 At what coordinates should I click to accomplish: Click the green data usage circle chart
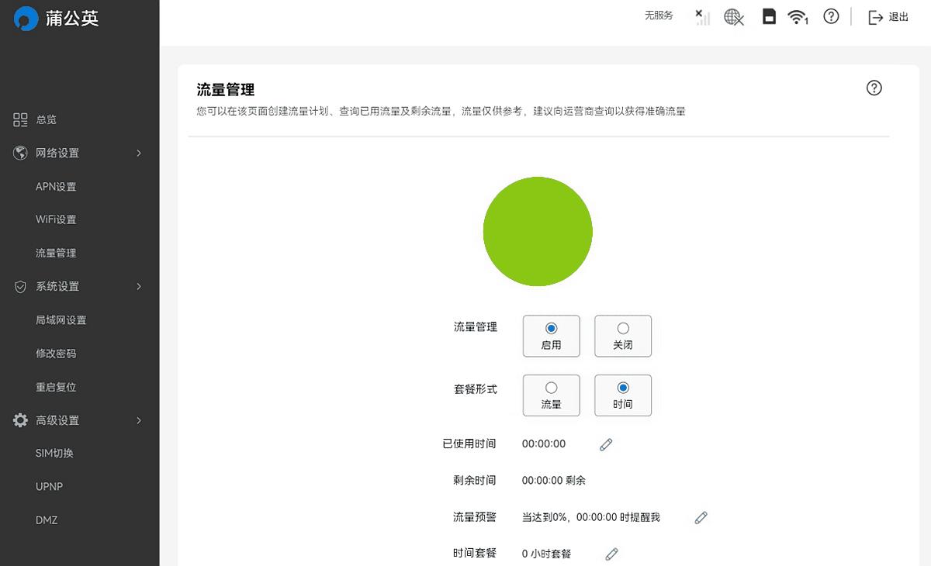[538, 231]
